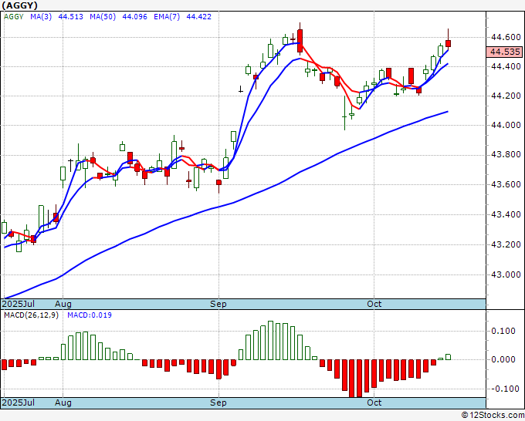The width and height of the screenshot is (525, 421).
Task: Select the -0.100 MACD axis label
Action: (503, 389)
